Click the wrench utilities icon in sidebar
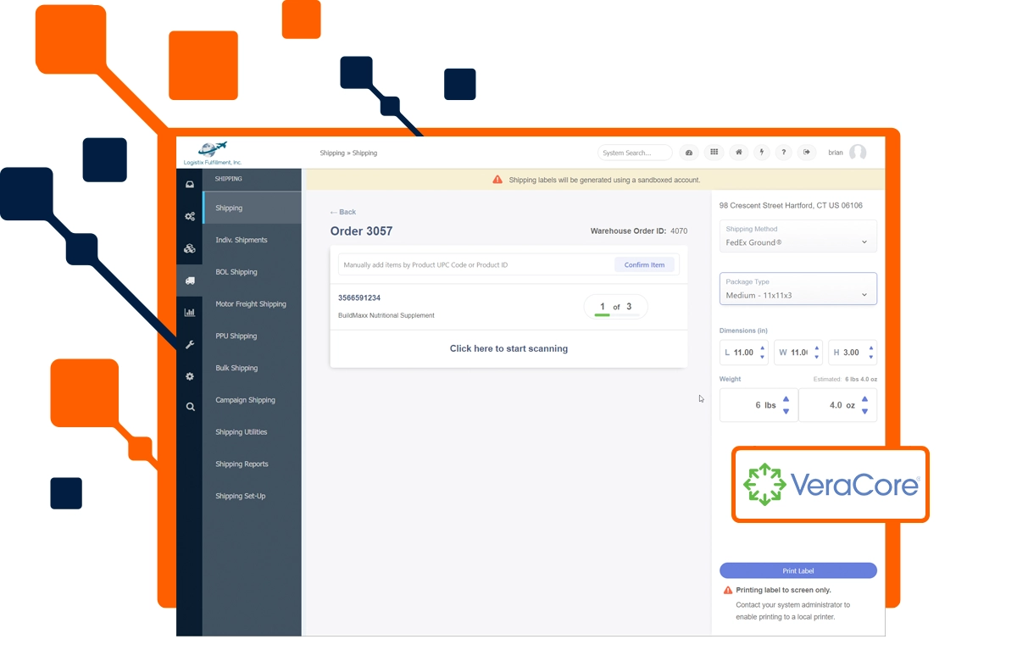 click(x=190, y=344)
